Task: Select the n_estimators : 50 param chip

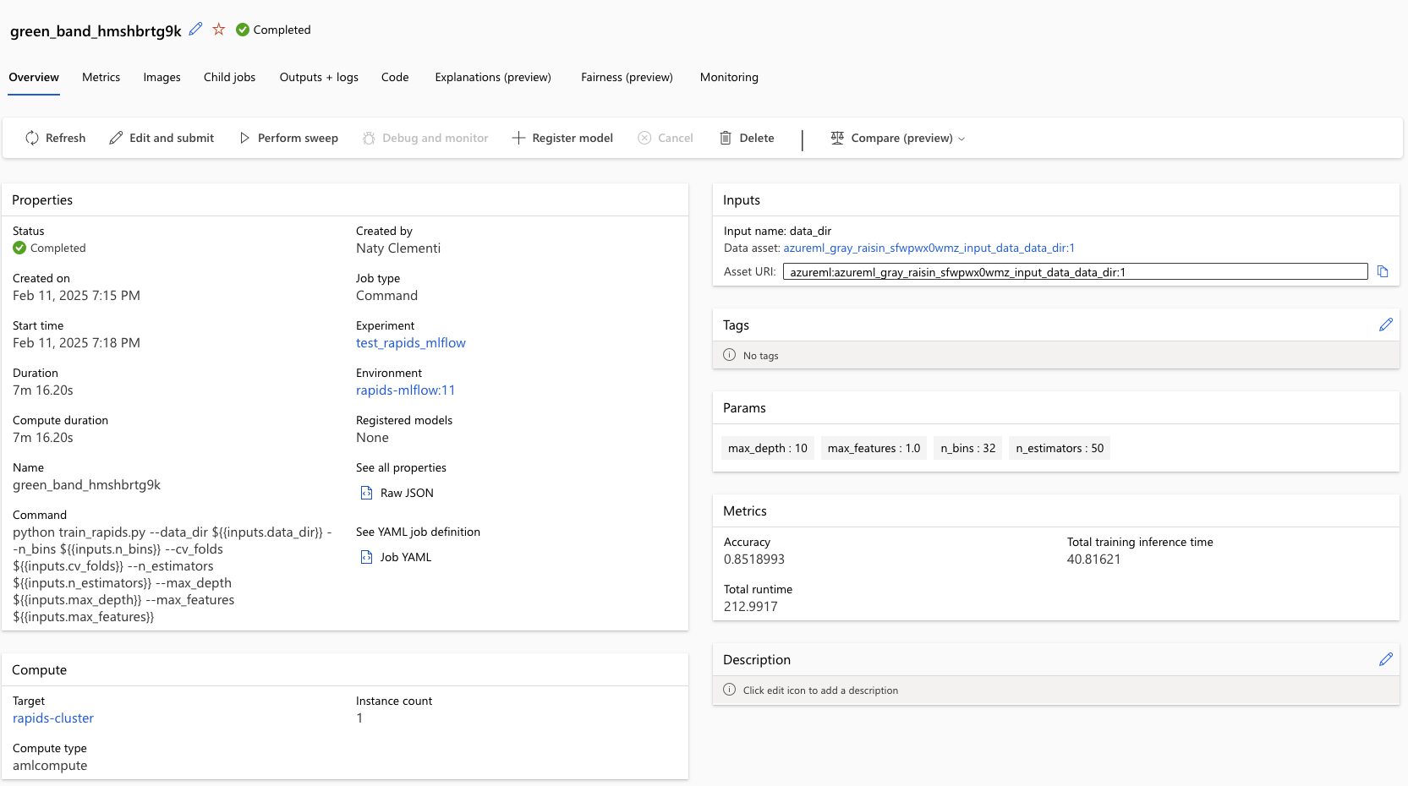Action: (x=1060, y=448)
